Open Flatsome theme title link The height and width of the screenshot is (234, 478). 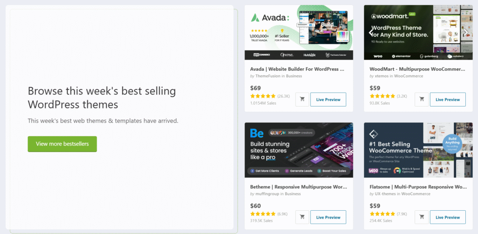click(418, 187)
